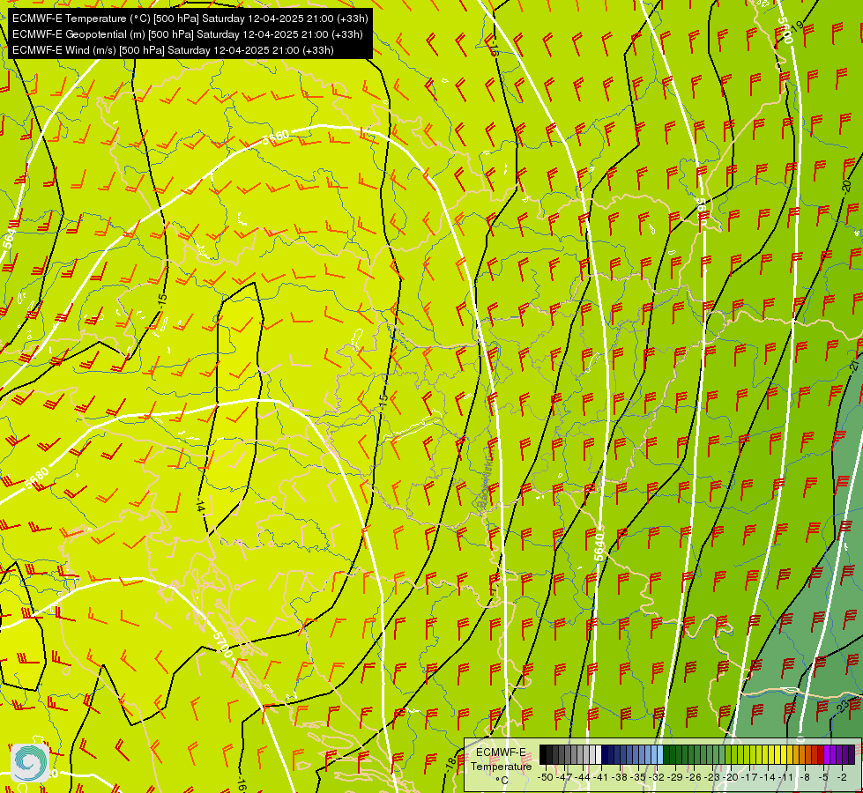
Task: Select the ECMWF-E Geopotential 500 hPa title line
Action: pos(187,34)
